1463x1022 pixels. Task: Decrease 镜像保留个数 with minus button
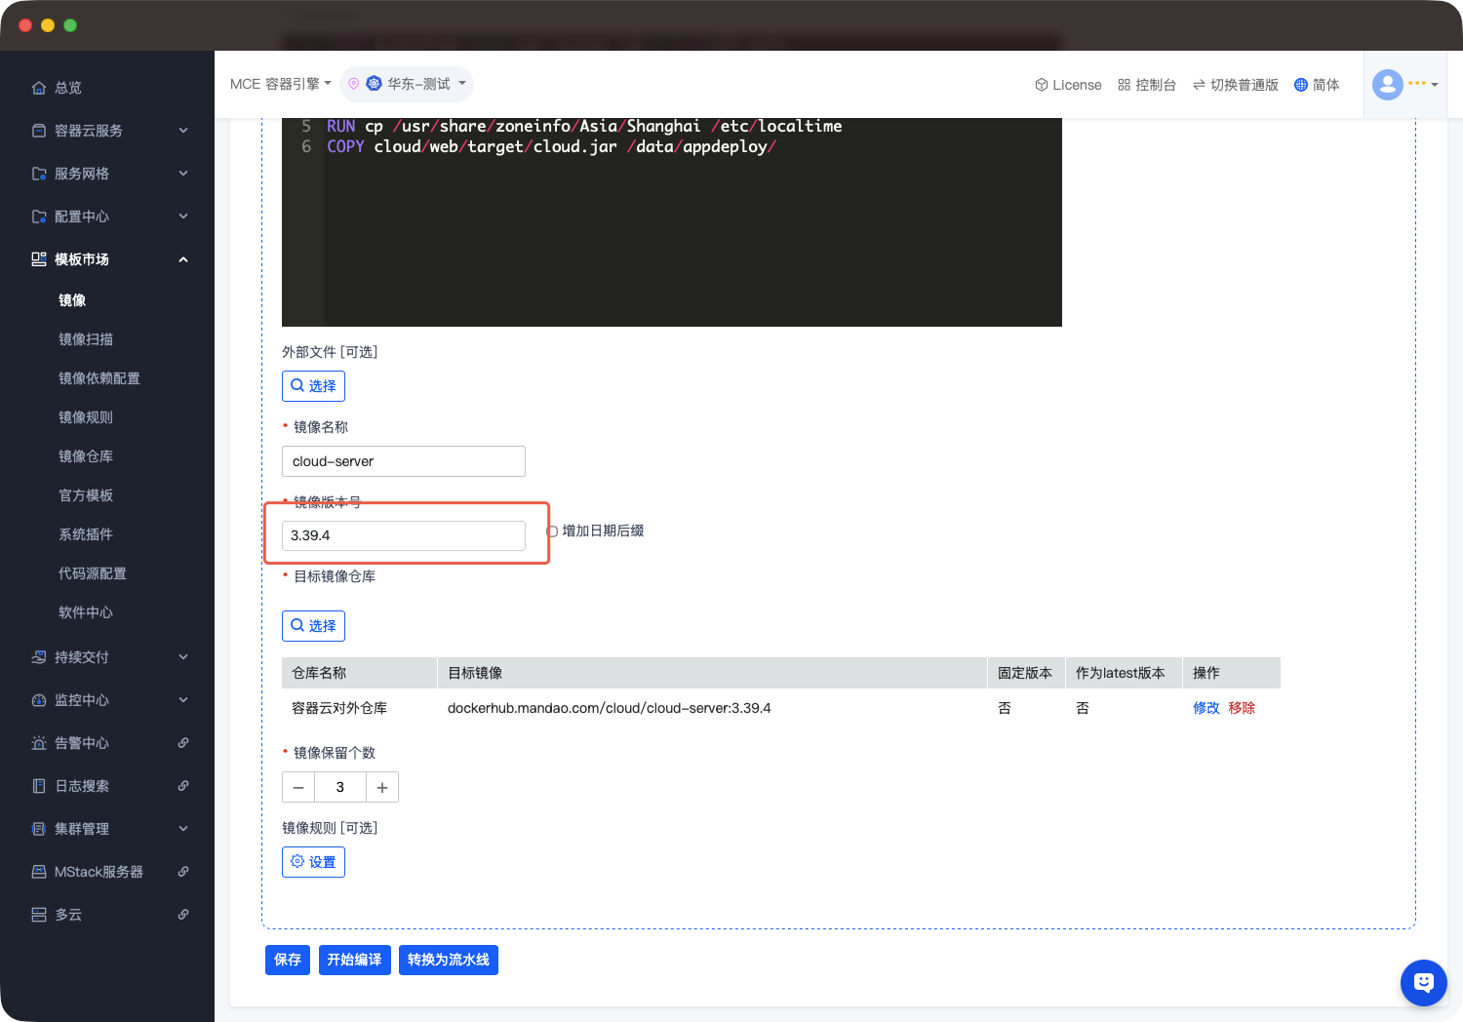[298, 788]
